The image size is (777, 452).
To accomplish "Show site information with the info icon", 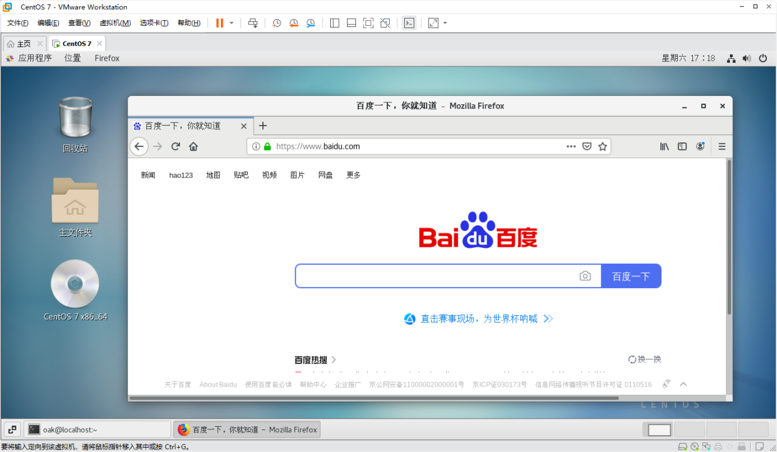I will pyautogui.click(x=256, y=146).
